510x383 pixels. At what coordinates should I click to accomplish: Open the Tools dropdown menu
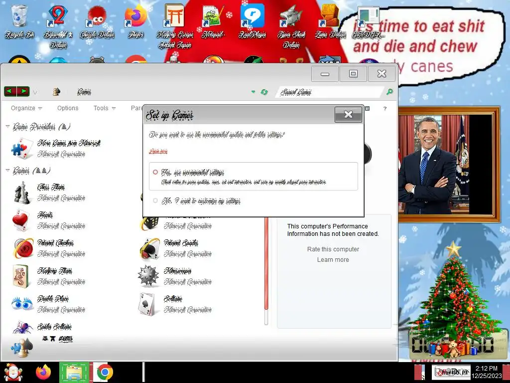point(105,108)
